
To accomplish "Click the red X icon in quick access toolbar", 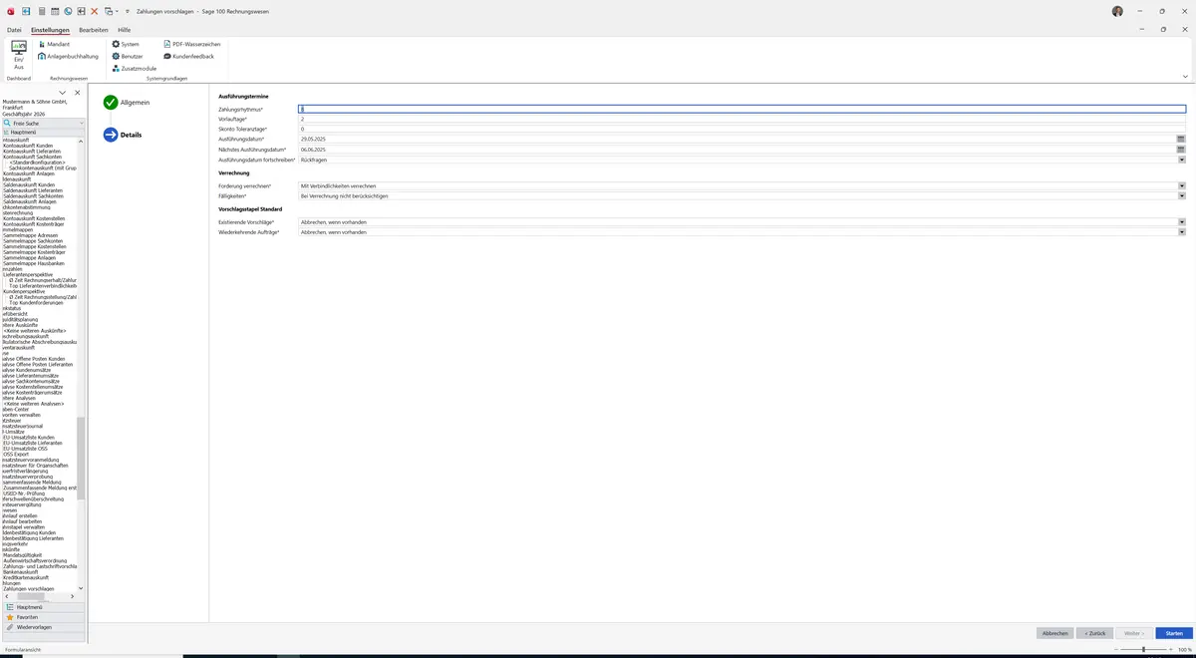I will click(x=95, y=11).
